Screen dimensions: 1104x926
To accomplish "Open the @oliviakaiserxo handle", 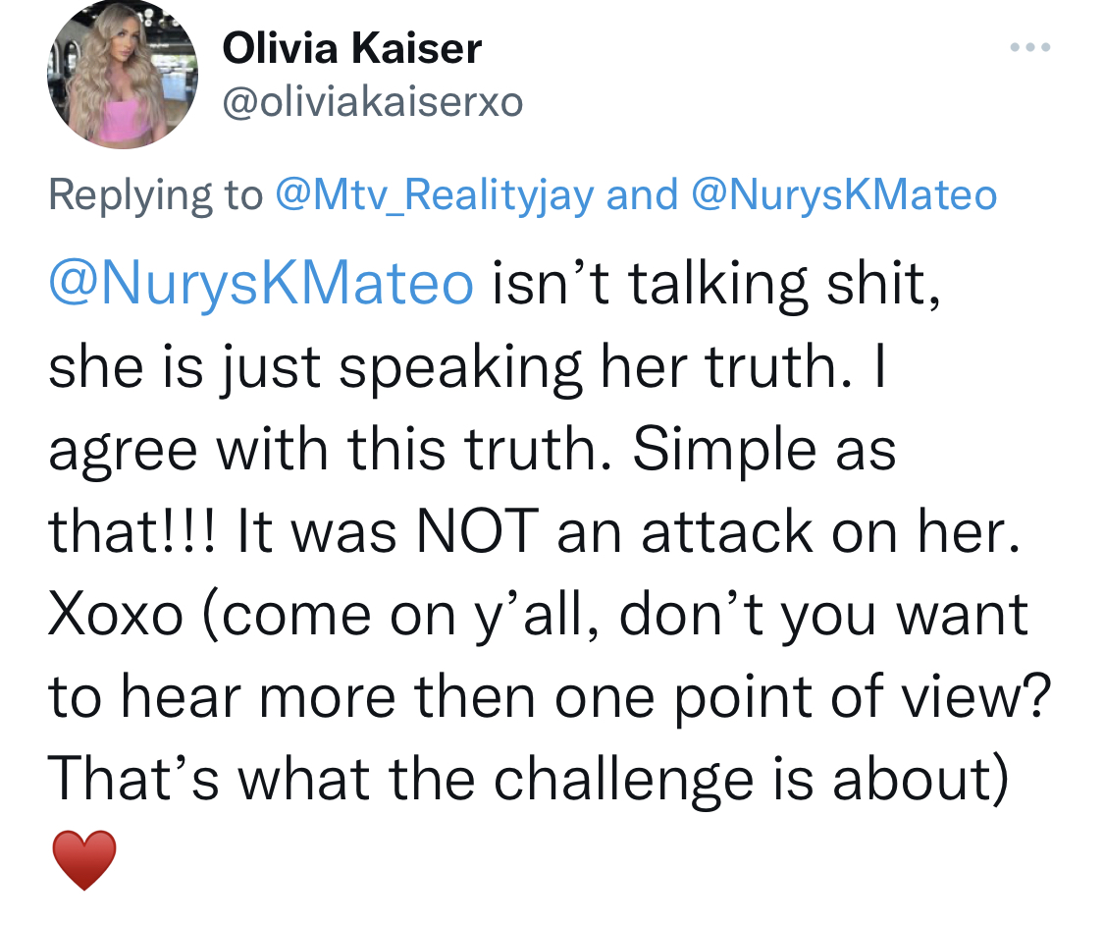I will [373, 102].
